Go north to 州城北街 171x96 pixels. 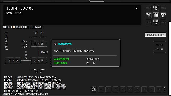point(156,8)
